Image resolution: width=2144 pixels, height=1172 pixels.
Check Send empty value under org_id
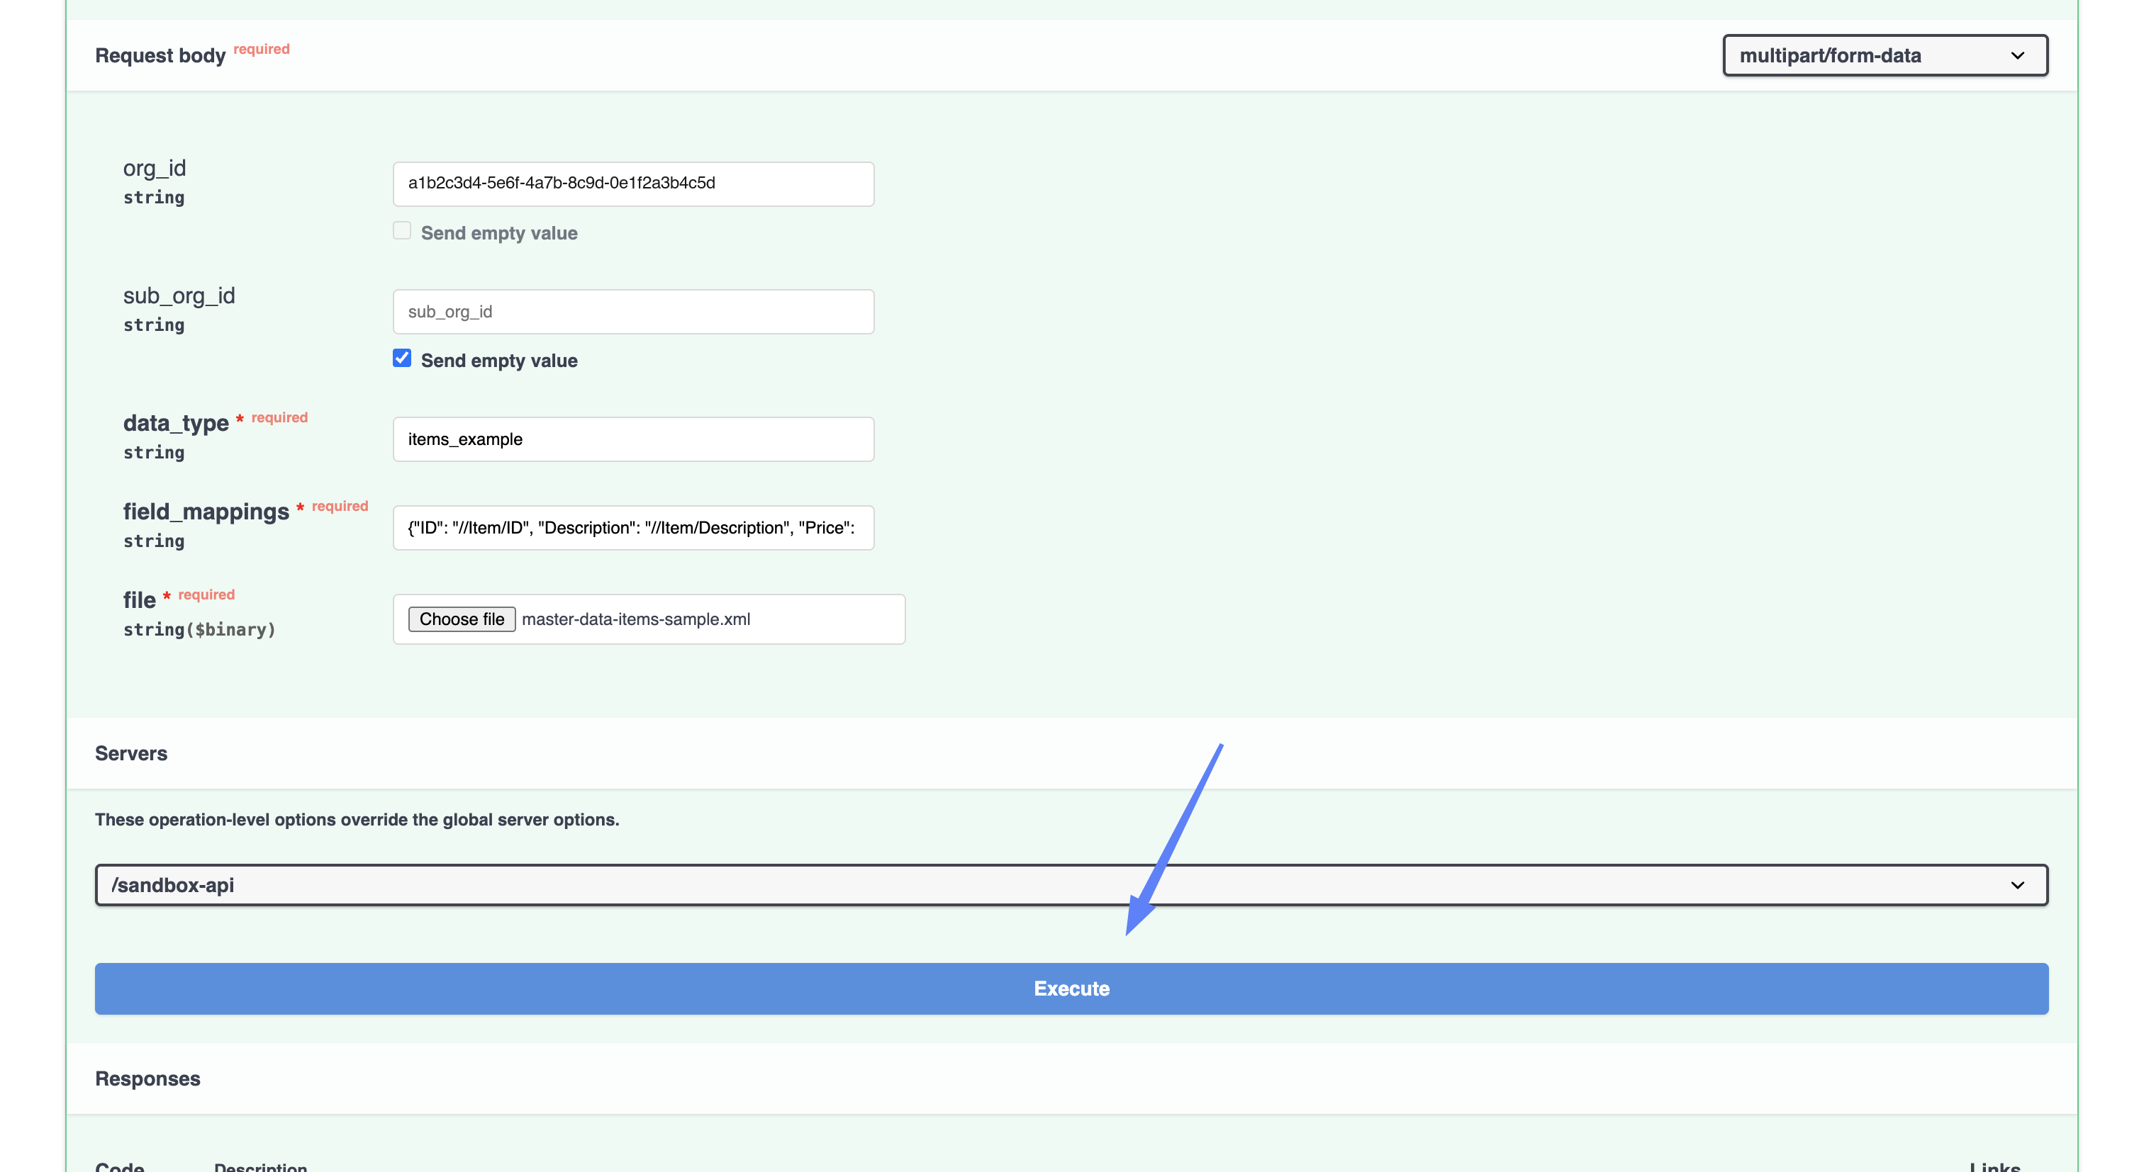(x=402, y=230)
